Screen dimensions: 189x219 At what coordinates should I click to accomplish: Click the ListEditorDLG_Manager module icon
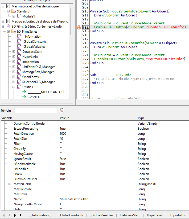19,67
